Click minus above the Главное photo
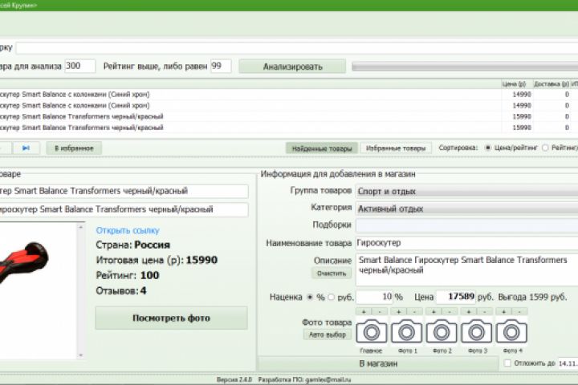 380,312
